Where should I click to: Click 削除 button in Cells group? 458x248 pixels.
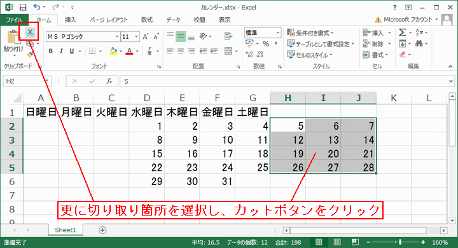[373, 44]
